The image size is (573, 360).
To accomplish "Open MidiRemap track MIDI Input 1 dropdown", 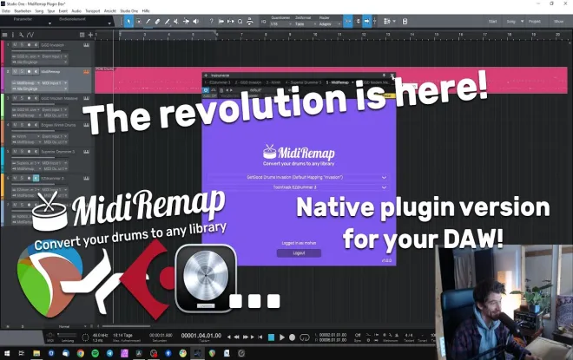I will [54, 83].
